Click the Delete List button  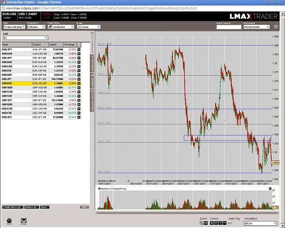[x=31, y=207]
